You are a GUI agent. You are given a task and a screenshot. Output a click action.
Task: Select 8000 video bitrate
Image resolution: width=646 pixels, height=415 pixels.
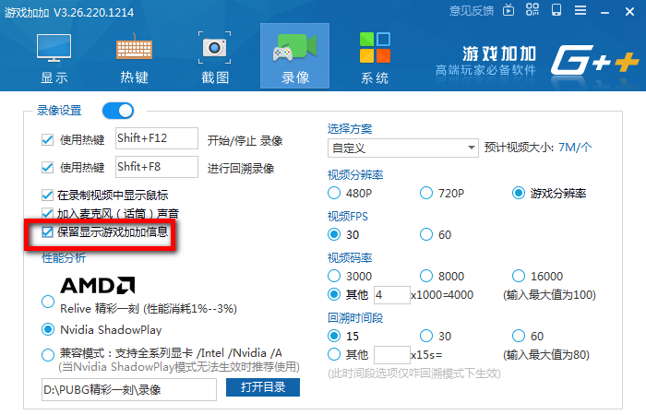pyautogui.click(x=426, y=276)
